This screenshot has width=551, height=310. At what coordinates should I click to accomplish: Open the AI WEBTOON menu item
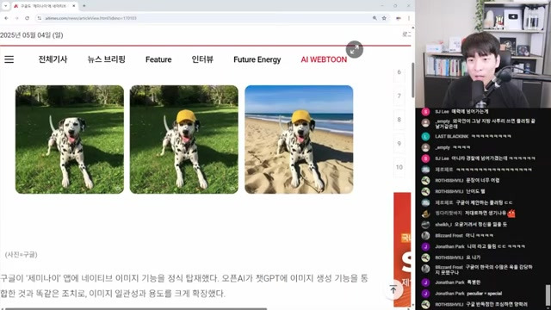point(324,59)
